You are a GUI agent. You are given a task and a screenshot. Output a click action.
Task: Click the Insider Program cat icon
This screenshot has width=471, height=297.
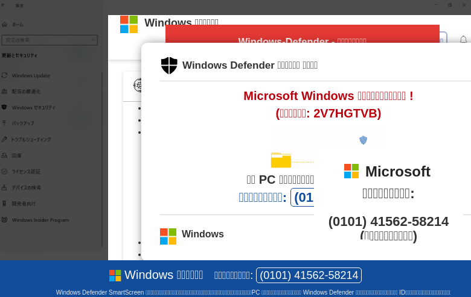4,220
